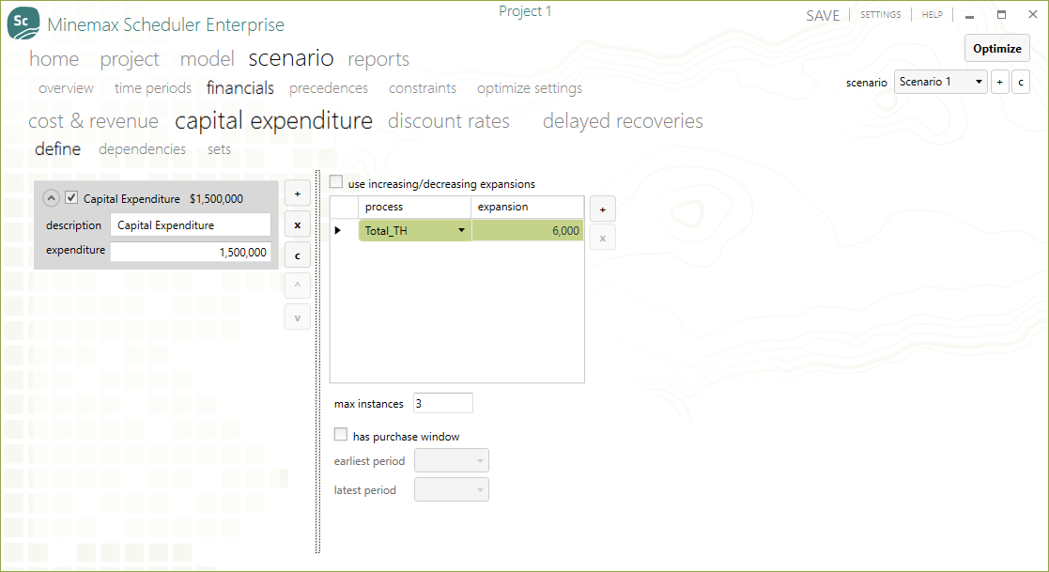Screen dimensions: 1049x572
Task: Delete the selected capital expenditure item
Action: coord(297,224)
